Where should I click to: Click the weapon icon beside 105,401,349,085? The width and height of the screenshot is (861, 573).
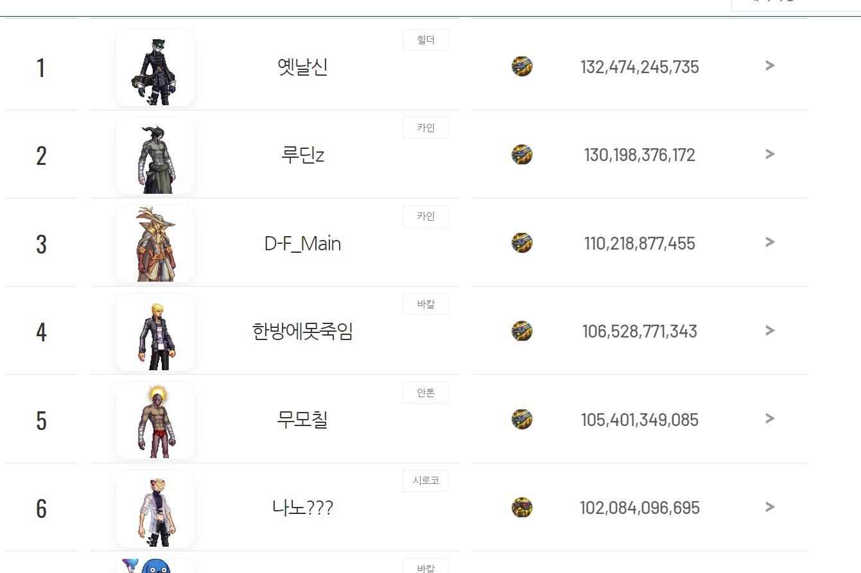point(522,419)
